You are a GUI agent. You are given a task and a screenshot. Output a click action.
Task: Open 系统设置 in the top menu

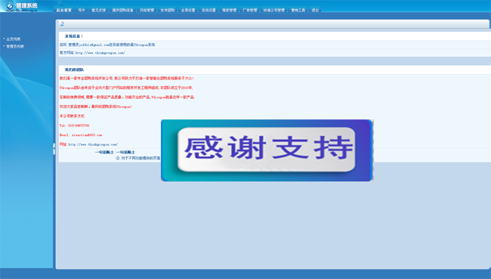point(208,11)
